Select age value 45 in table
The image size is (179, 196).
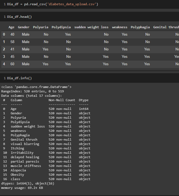pyautogui.click(x=12, y=56)
